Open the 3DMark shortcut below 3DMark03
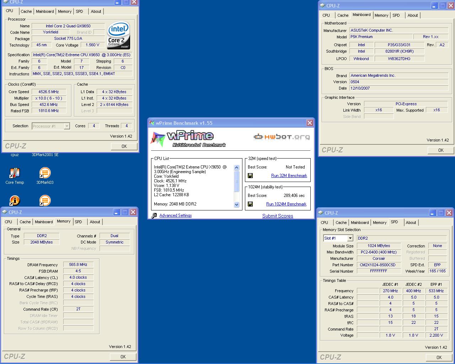 [x=45, y=200]
